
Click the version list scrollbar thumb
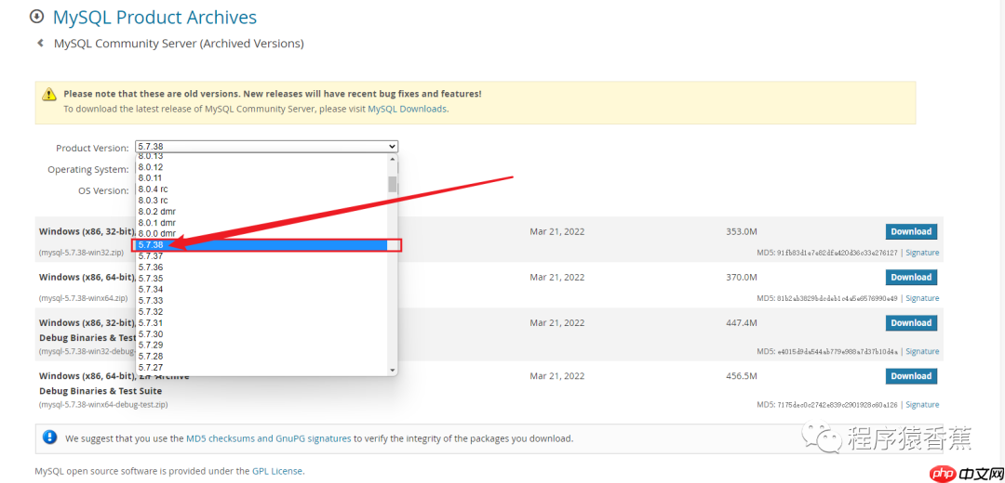pyautogui.click(x=393, y=184)
